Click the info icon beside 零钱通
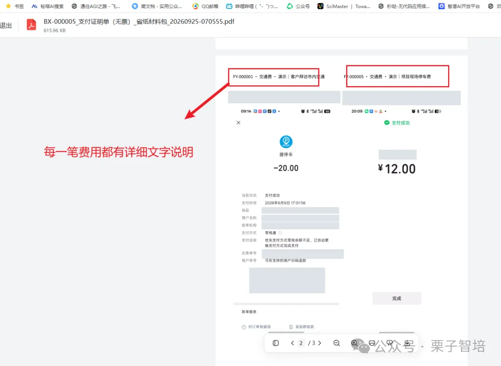This screenshot has width=501, height=366. click(280, 233)
